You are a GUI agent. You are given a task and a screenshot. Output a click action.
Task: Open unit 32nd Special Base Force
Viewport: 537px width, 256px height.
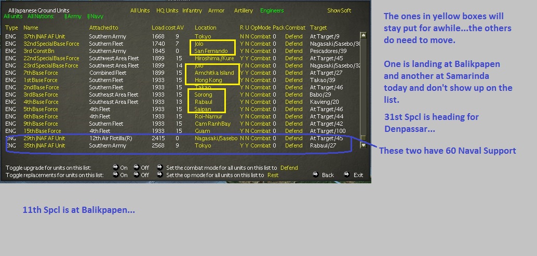coord(51,44)
